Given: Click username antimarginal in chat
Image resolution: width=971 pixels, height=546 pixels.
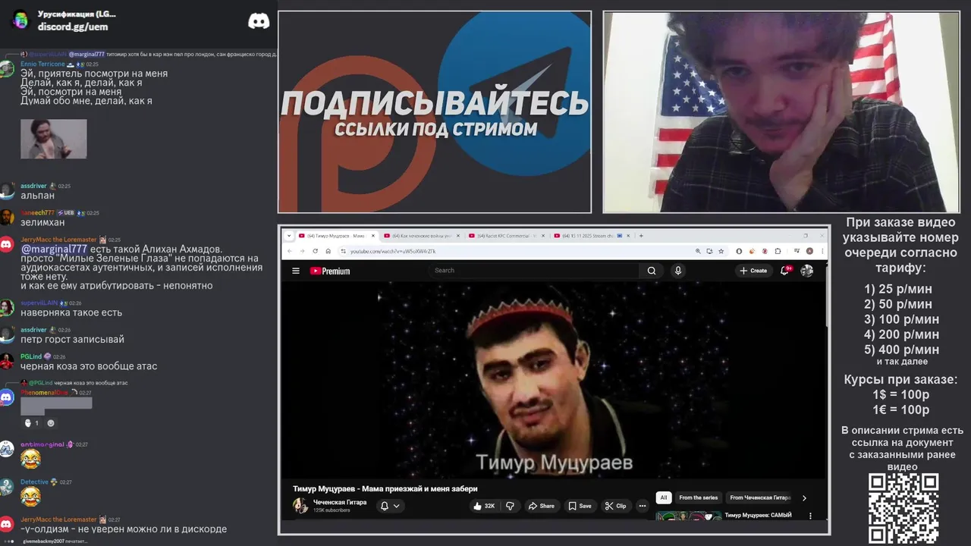Looking at the screenshot, I should (x=42, y=444).
